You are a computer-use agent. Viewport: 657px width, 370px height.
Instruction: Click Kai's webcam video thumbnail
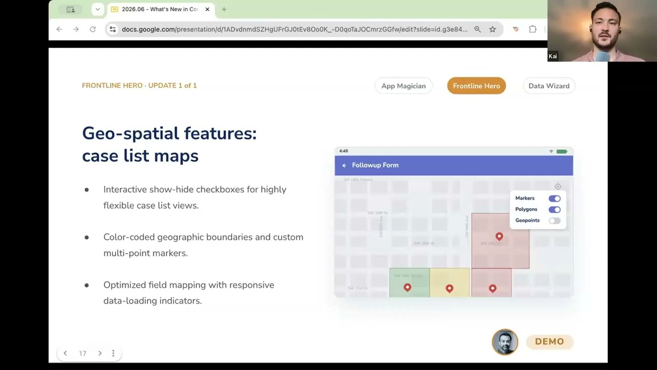tap(602, 31)
